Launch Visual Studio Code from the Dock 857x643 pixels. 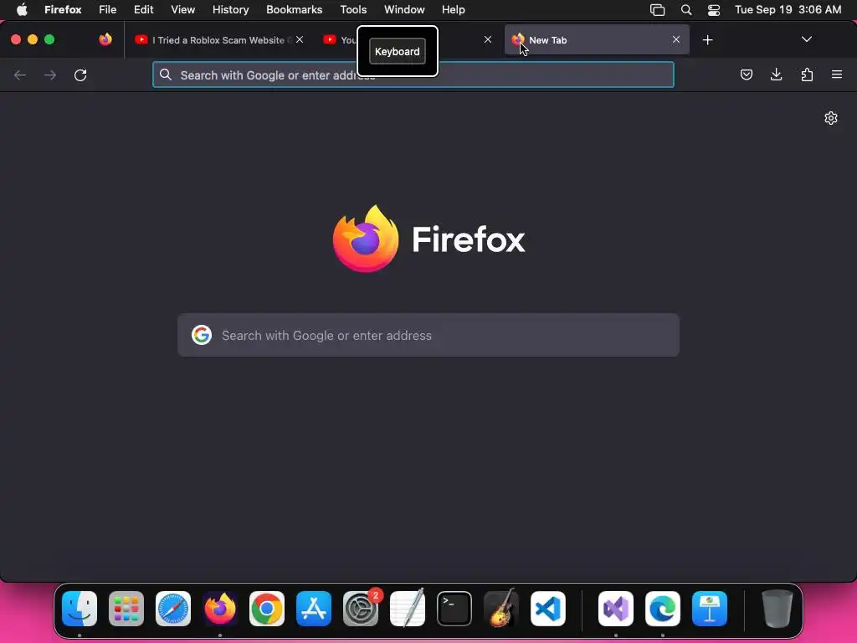[548, 609]
